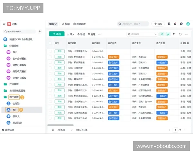This screenshot has width=193, height=154.
Task: Click 一般客户 tag in 安徽泰乐集团 row
Action: (162, 113)
